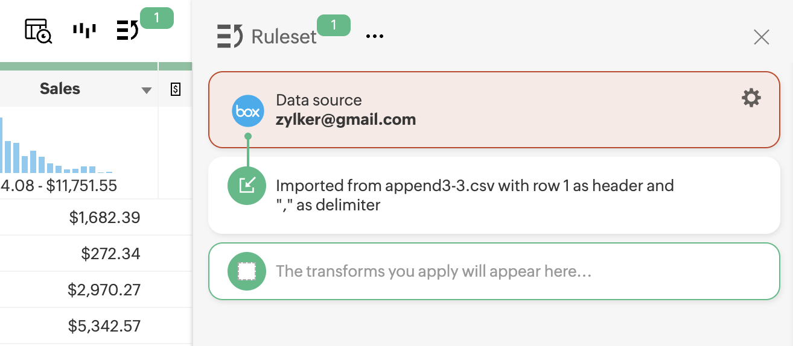Toggle the Ruleset icon in the toolbar
The image size is (793, 346).
coord(127,30)
